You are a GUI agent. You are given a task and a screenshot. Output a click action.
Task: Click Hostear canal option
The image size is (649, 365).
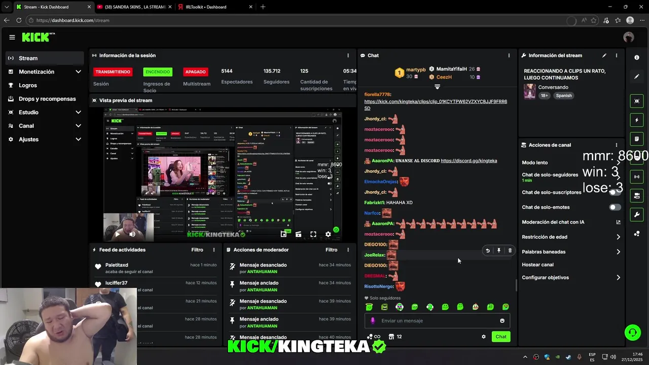point(537,265)
